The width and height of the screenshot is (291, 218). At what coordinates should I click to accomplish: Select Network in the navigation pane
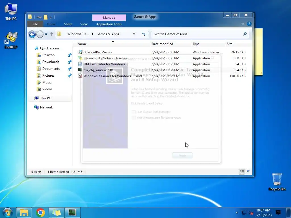[46, 107]
